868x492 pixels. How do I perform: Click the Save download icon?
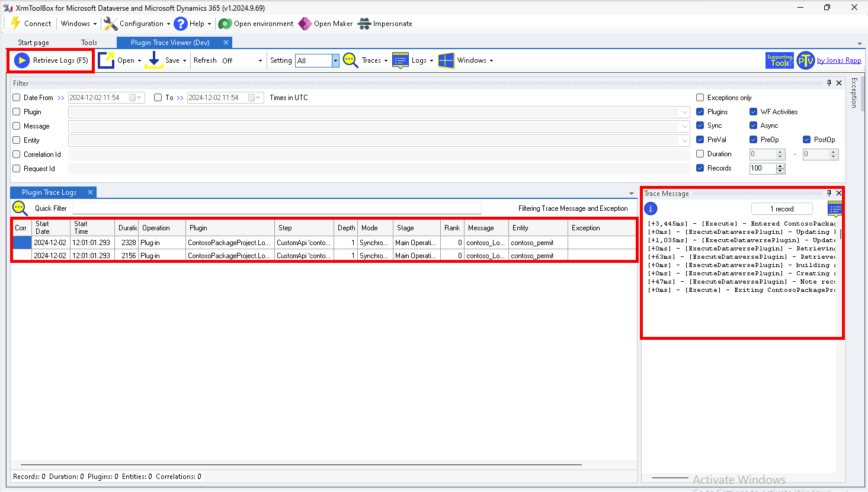(x=154, y=60)
